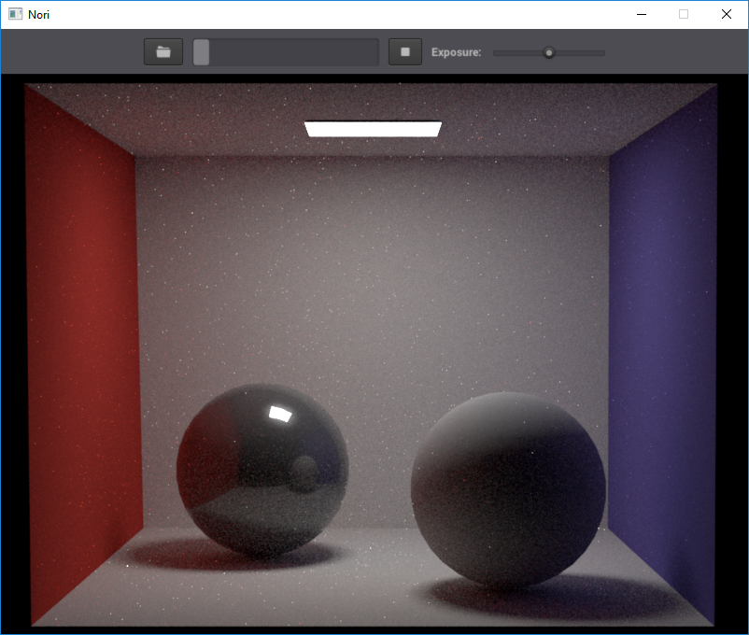This screenshot has width=749, height=635.
Task: Adjust the Exposure slider knob
Action: click(549, 52)
